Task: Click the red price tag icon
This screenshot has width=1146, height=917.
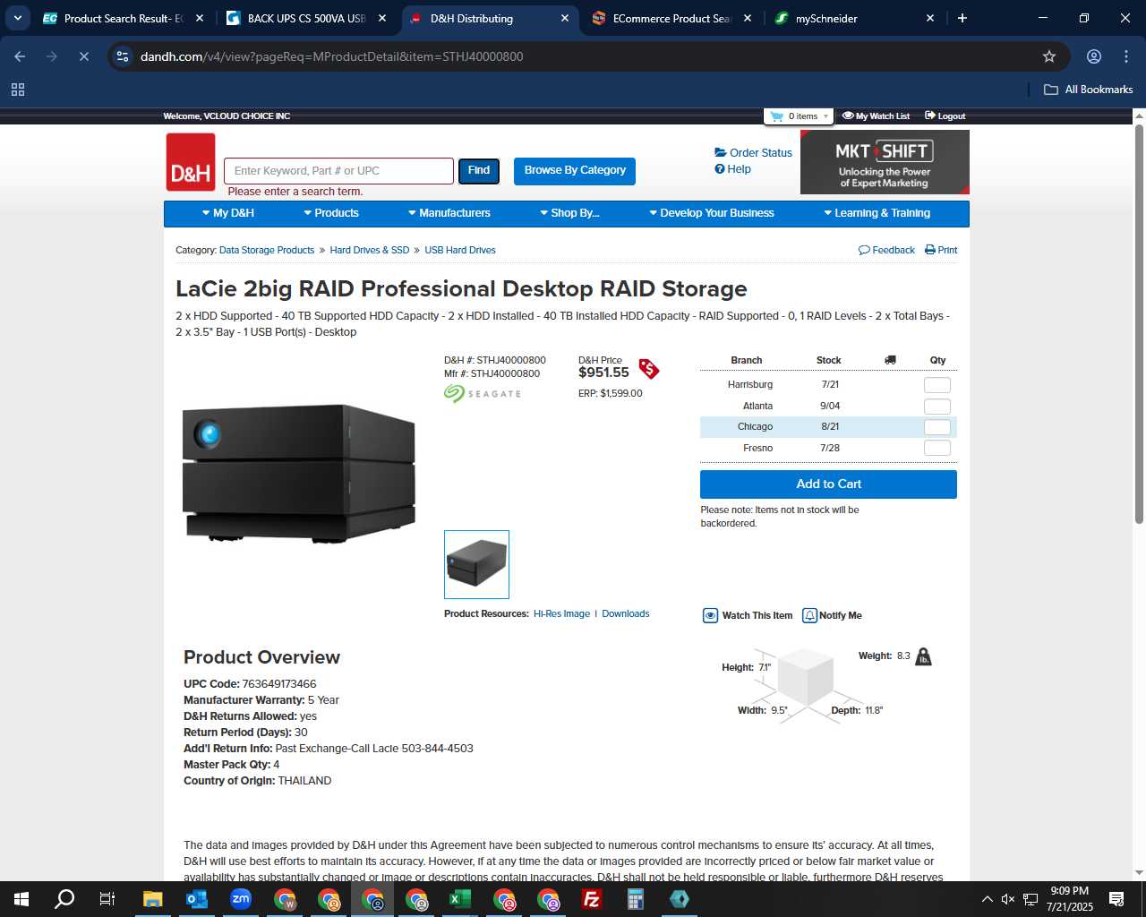Action: click(649, 369)
